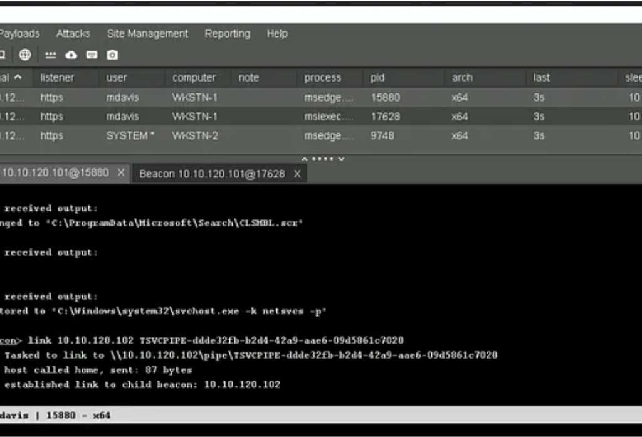Viewport: 642px width, 437px height.
Task: Open the credentials icon in toolbar
Action: (51, 55)
